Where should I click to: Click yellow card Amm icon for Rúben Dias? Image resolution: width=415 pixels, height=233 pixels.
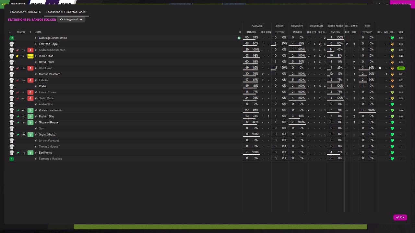[30, 56]
